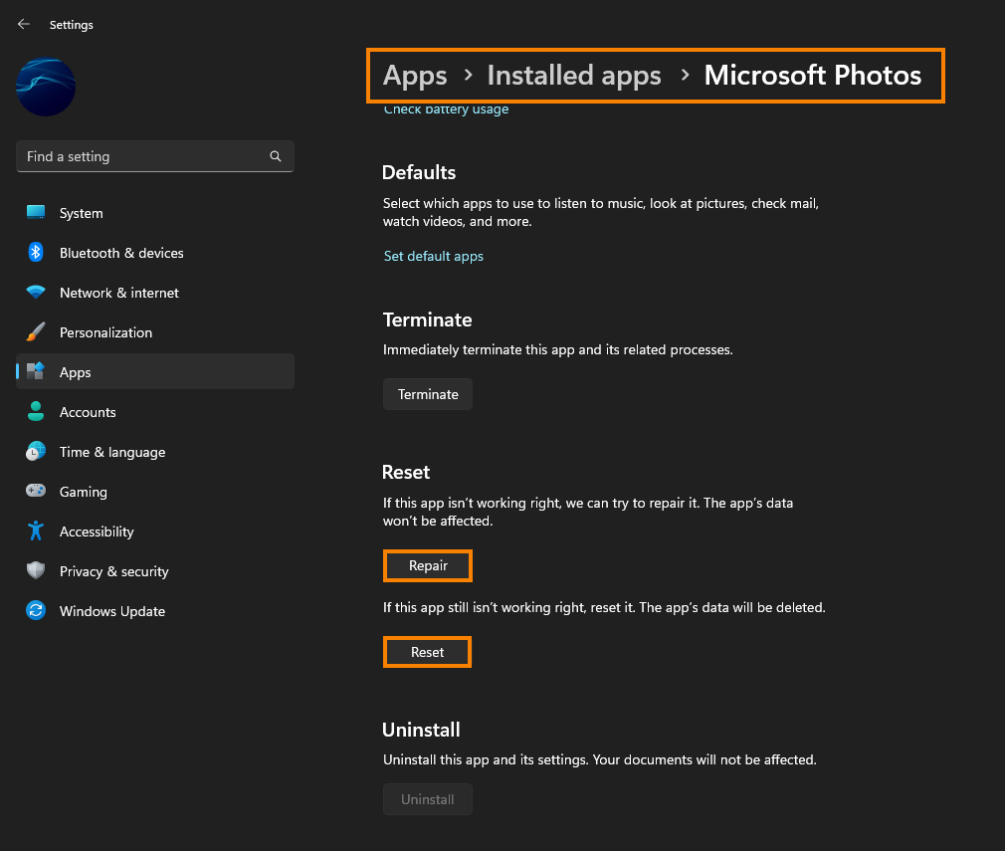Click the Terminate section heading
This screenshot has height=851, width=1005.
[x=427, y=320]
